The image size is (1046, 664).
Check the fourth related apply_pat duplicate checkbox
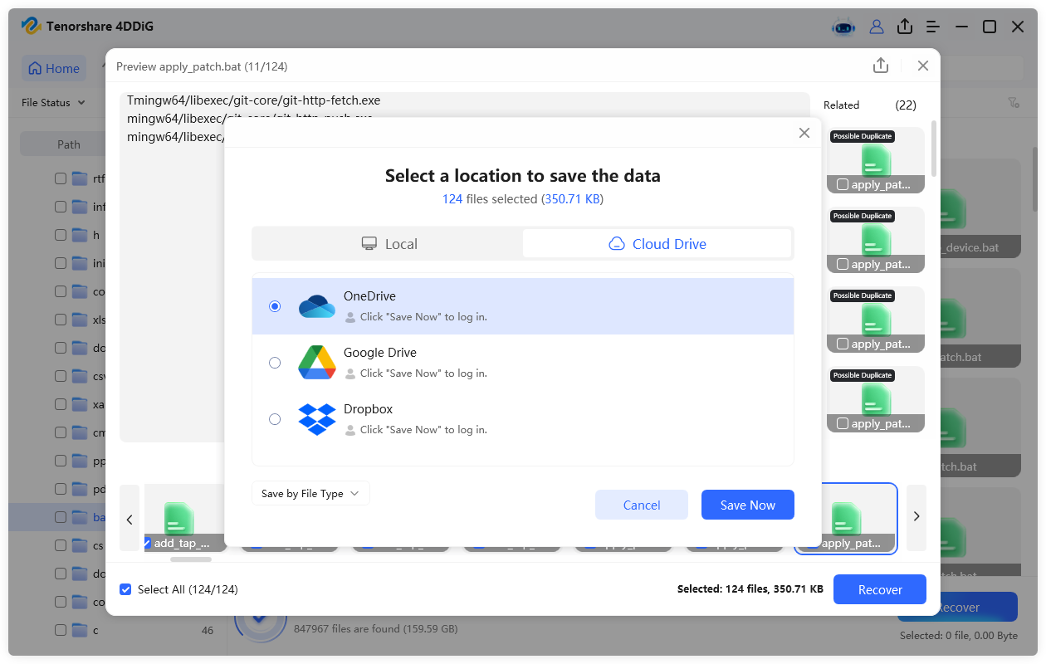(843, 424)
